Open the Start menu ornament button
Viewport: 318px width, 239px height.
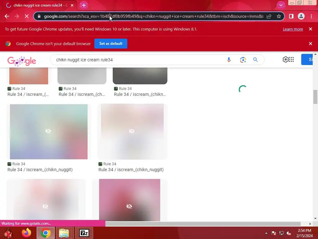(x=8, y=233)
